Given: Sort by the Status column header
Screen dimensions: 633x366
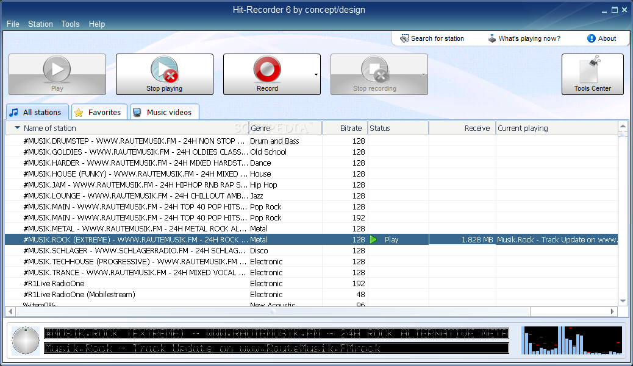Looking at the screenshot, I should point(398,128).
